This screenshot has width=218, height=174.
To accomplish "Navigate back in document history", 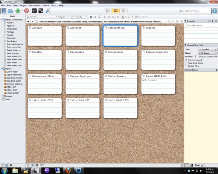I will click(x=28, y=21).
